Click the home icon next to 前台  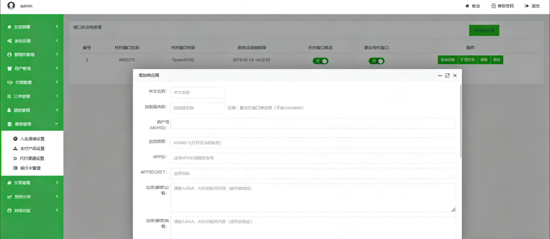click(x=467, y=6)
